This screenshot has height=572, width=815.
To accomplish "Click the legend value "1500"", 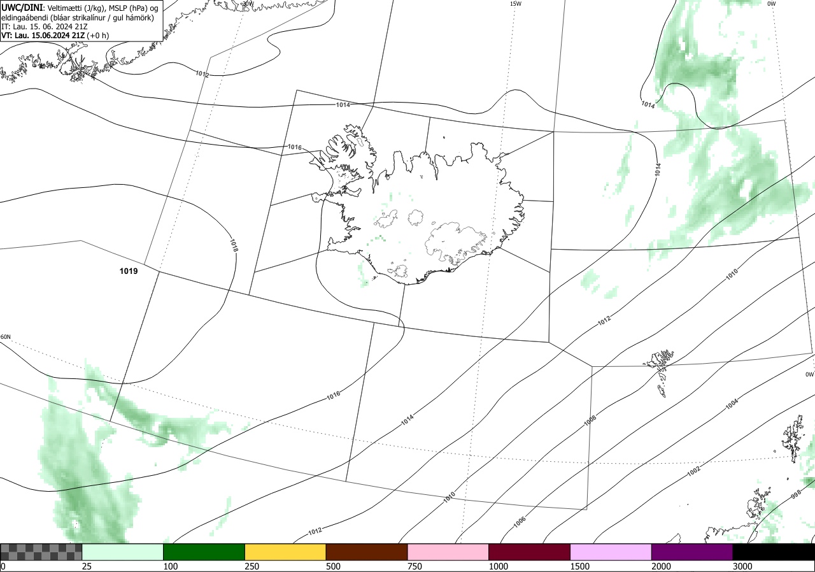I will point(580,566).
